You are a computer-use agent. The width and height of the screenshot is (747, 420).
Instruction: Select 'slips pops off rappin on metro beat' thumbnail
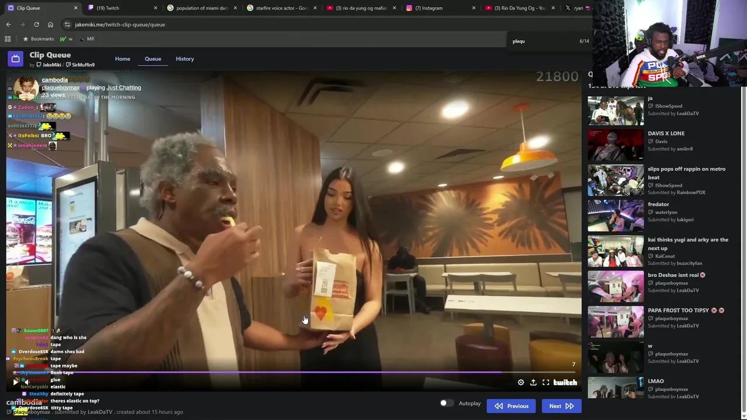click(616, 180)
